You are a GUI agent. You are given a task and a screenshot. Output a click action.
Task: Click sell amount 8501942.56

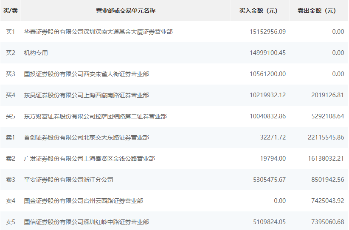(328, 180)
